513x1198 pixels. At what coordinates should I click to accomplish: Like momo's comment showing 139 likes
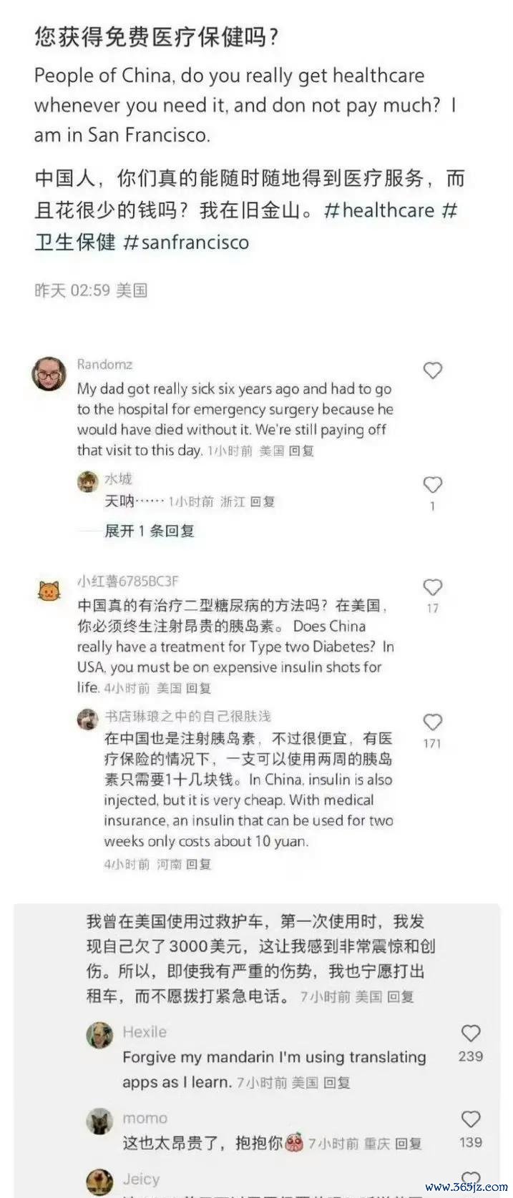[471, 1119]
